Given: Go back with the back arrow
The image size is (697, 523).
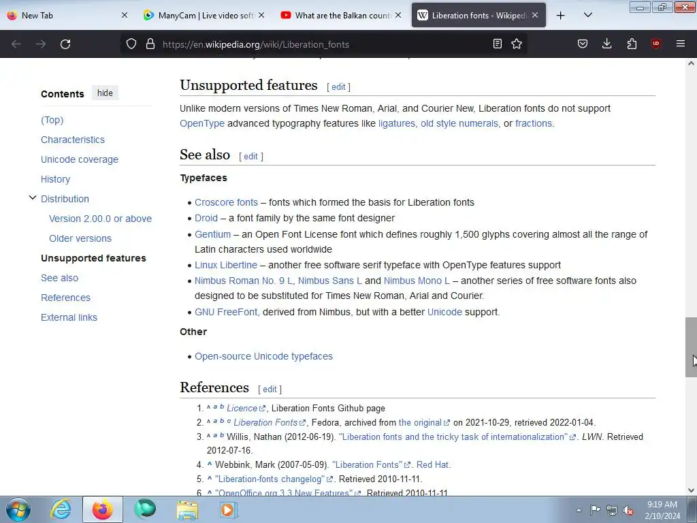Looking at the screenshot, I should [x=16, y=44].
